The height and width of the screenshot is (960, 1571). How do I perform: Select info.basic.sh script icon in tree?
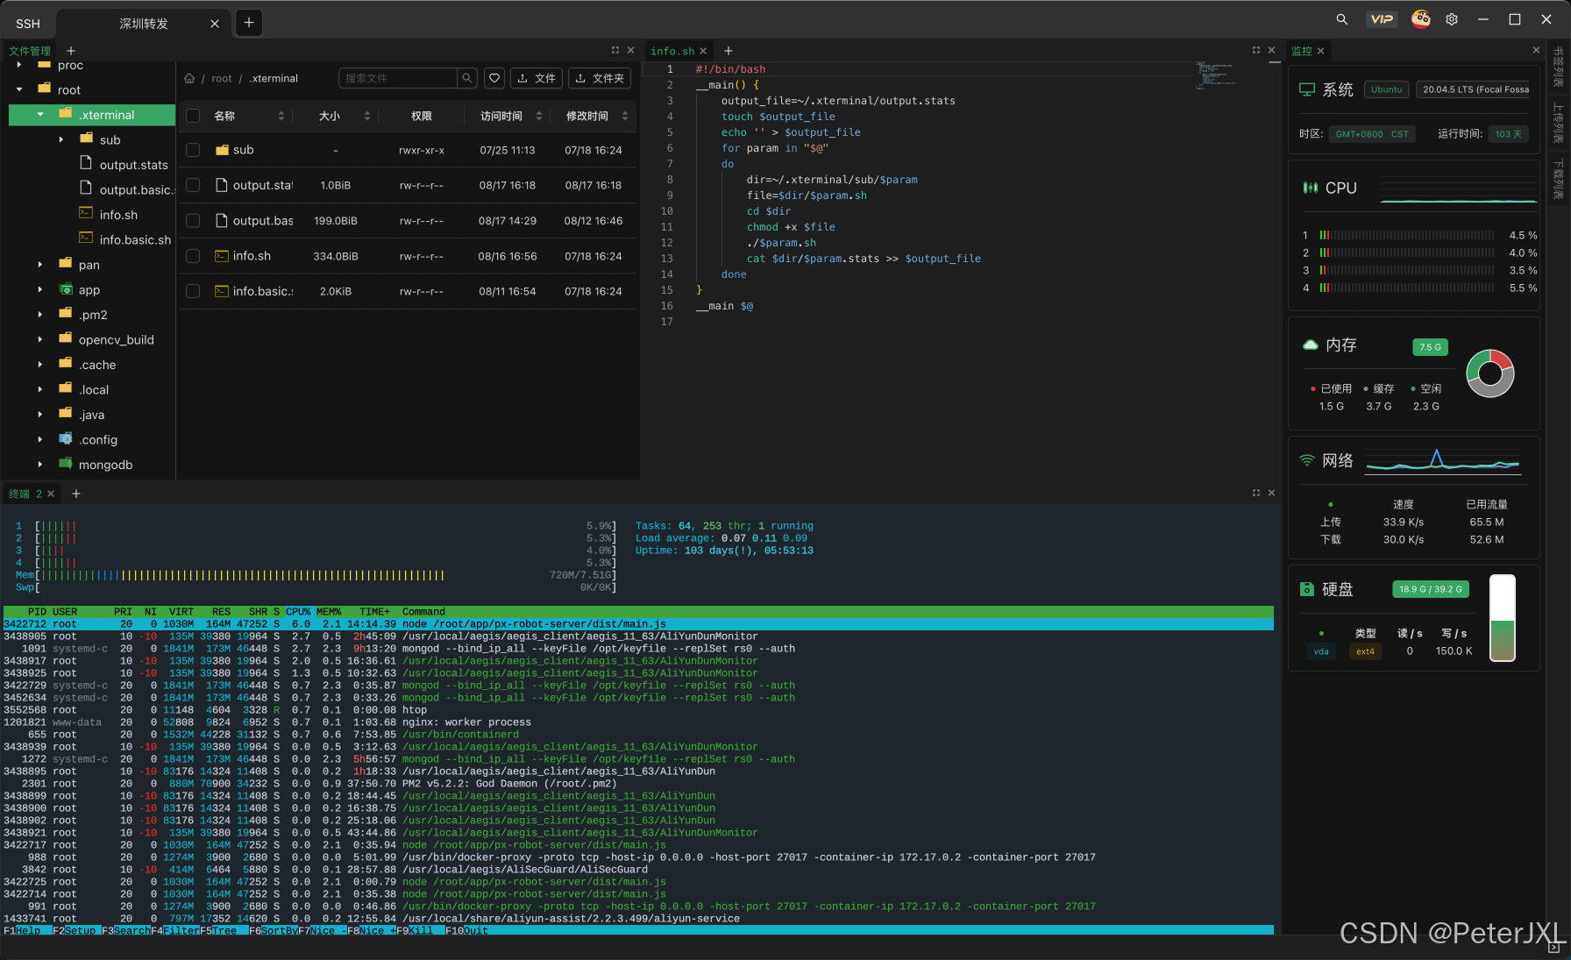pyautogui.click(x=86, y=238)
